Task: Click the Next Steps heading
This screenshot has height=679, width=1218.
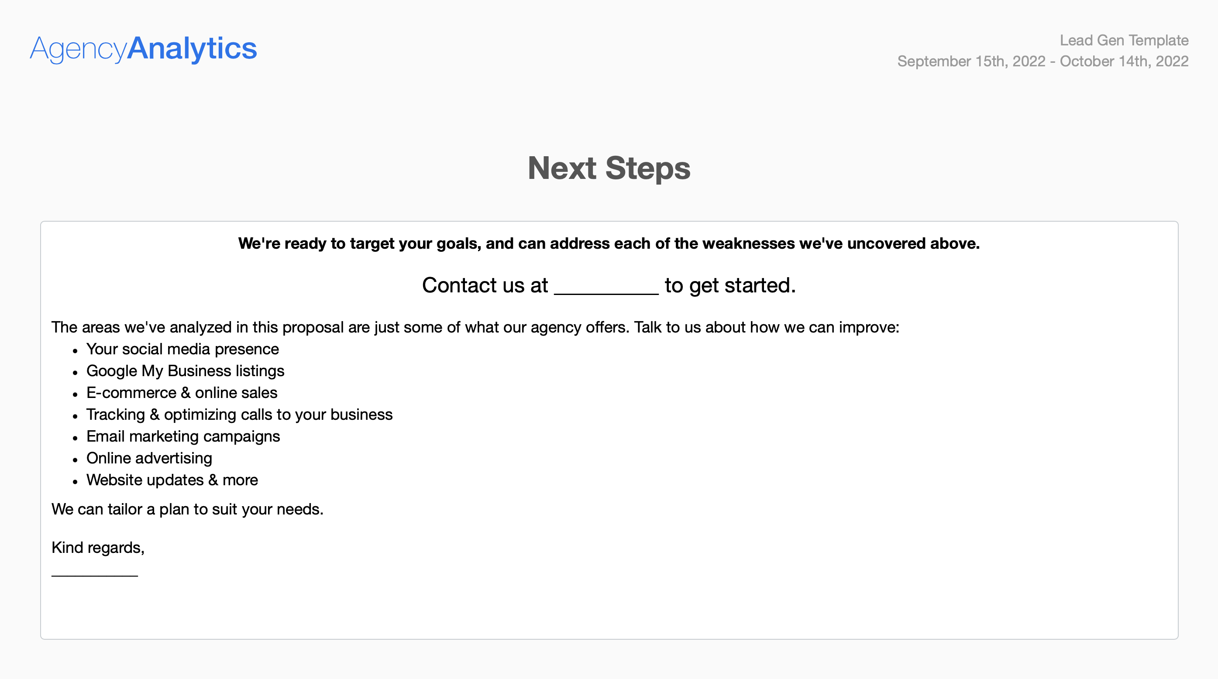Action: tap(609, 168)
